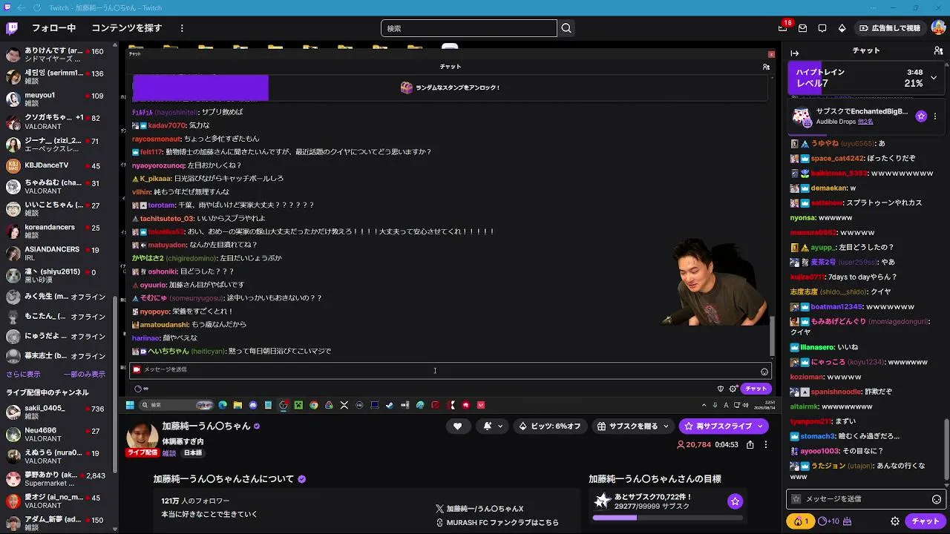Image resolution: width=950 pixels, height=534 pixels.
Task: Click the orange streak flame counter
Action: 802,521
